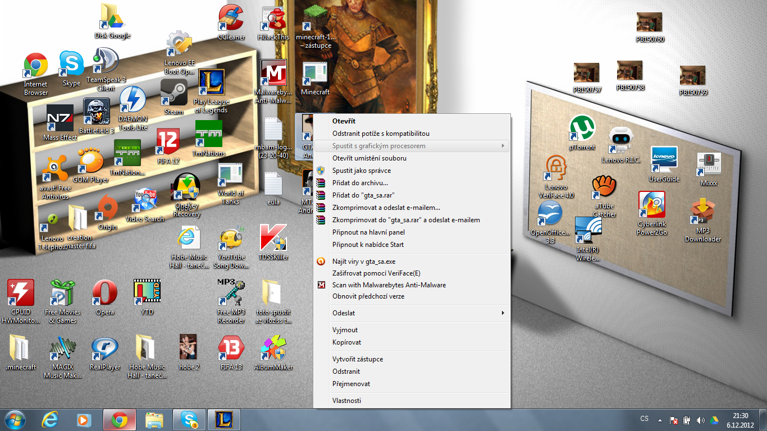Select Opera browser desktop icon
This screenshot has width=767, height=431.
(105, 297)
